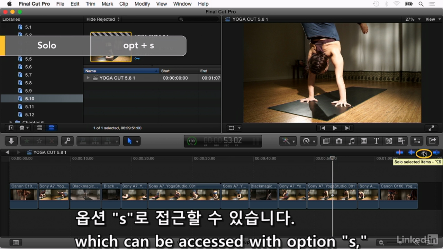Viewport: 443px width, 249px height.
Task: Toggle the Libraries sidebar visibility
Action: [x=11, y=128]
